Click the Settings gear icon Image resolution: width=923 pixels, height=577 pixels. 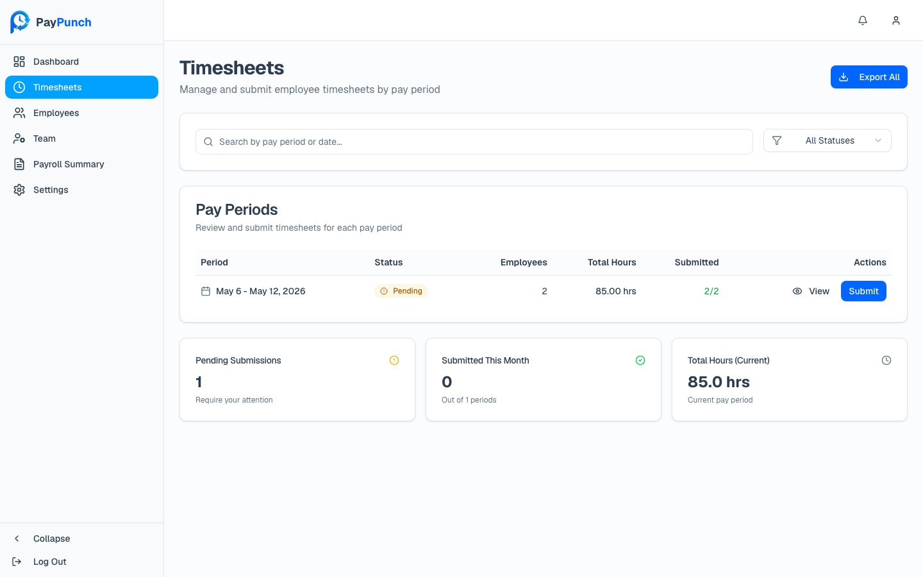pos(19,190)
